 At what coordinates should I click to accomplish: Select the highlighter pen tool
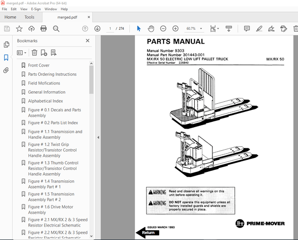click(x=259, y=29)
